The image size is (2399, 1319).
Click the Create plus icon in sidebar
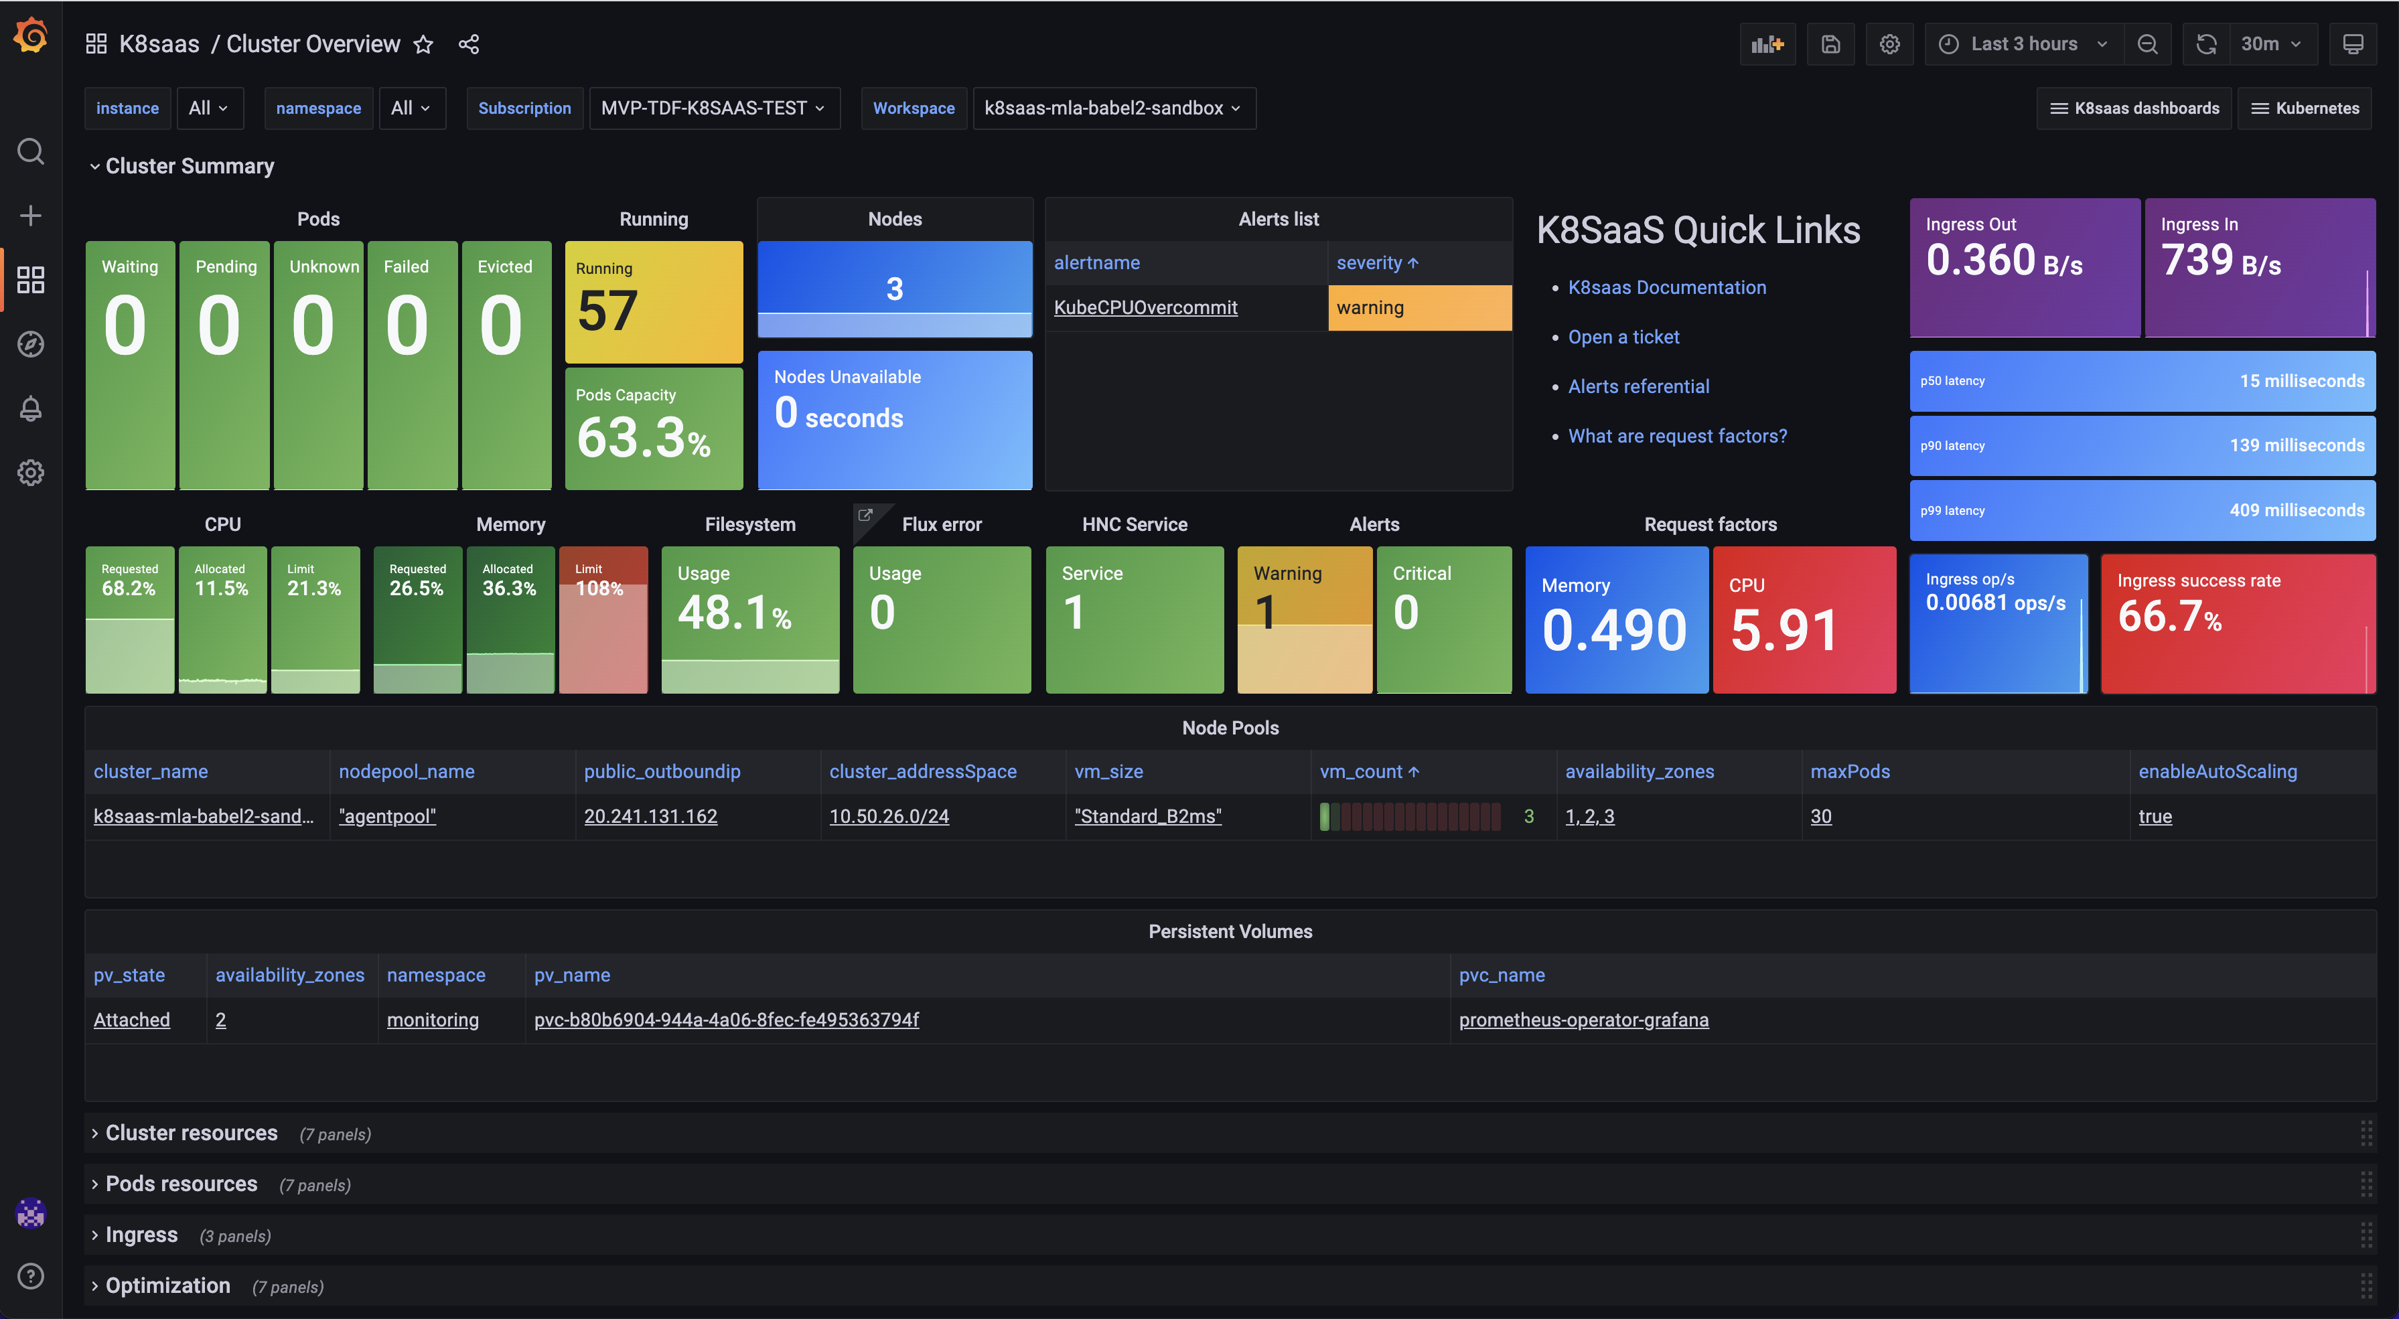[31, 216]
